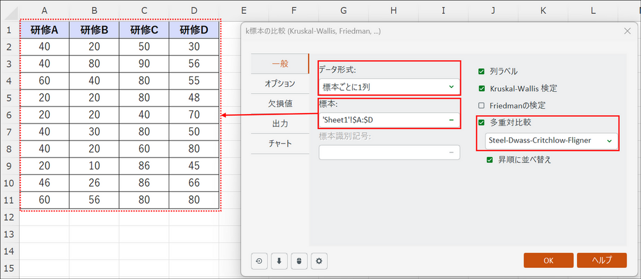Enable the Friedmanの検定 checkbox
The height and width of the screenshot is (279, 641).
(x=481, y=106)
